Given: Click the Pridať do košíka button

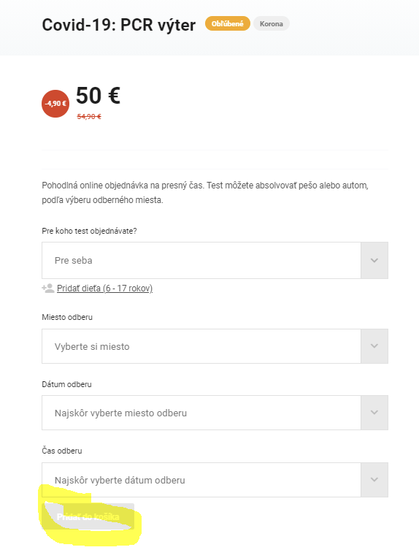Looking at the screenshot, I should point(88,516).
